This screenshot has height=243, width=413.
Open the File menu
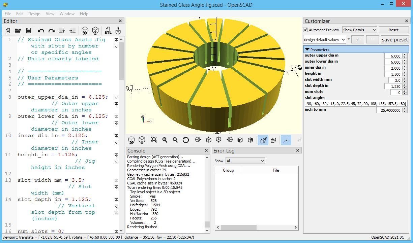[7, 14]
